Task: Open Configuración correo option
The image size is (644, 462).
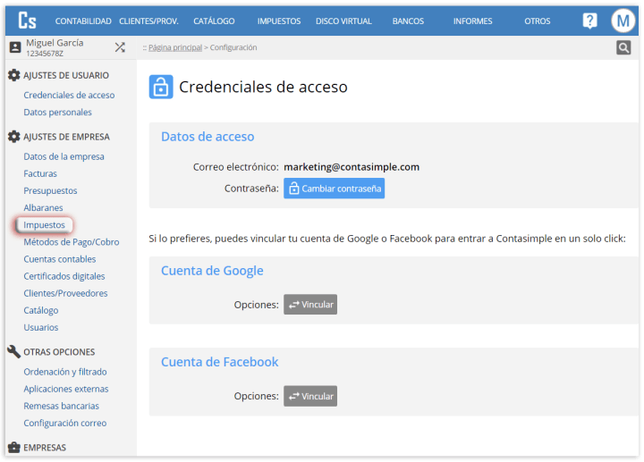Action: (65, 423)
